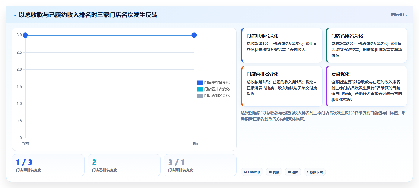This screenshot has width=419, height=188.
Task: Open the 门店乙排名变化 info card
Action: [366, 45]
